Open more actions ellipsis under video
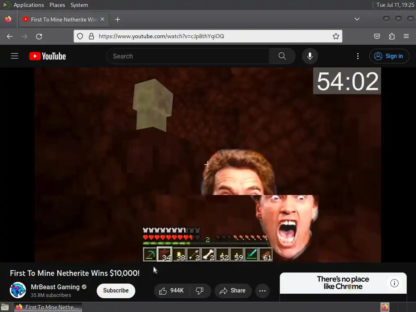The height and width of the screenshot is (312, 416). point(262,290)
